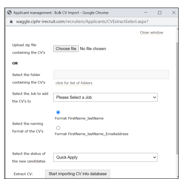Click the vertical scrollbar thumb
This screenshot has width=182, height=179.
177,98
